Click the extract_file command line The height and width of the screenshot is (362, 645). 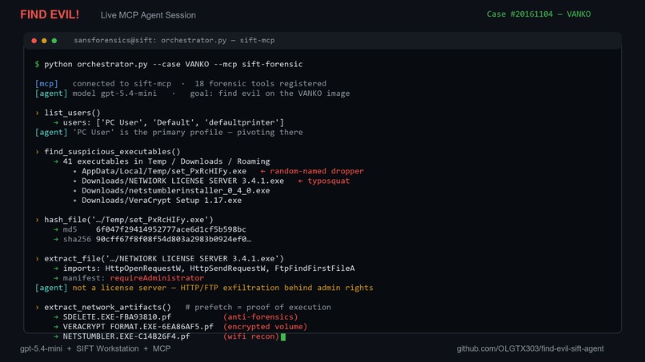pyautogui.click(x=164, y=258)
